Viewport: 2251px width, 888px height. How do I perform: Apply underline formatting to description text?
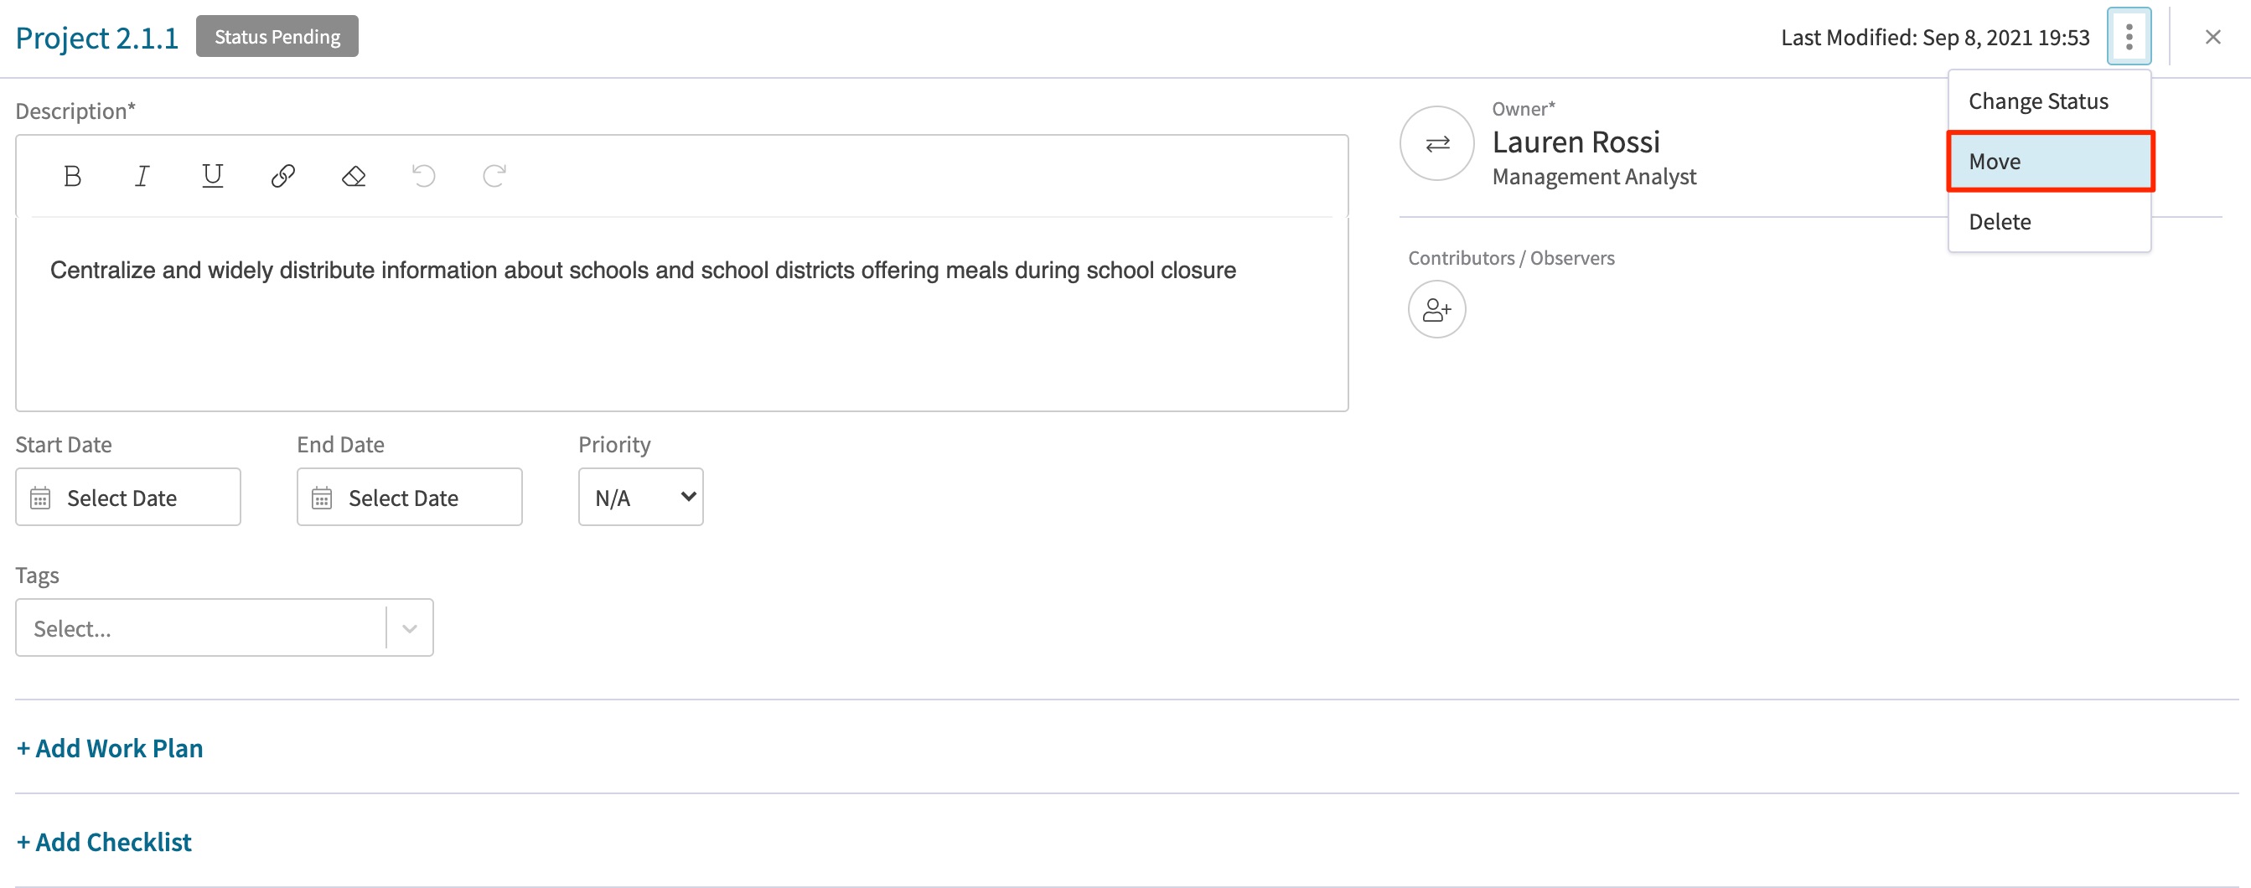[212, 177]
